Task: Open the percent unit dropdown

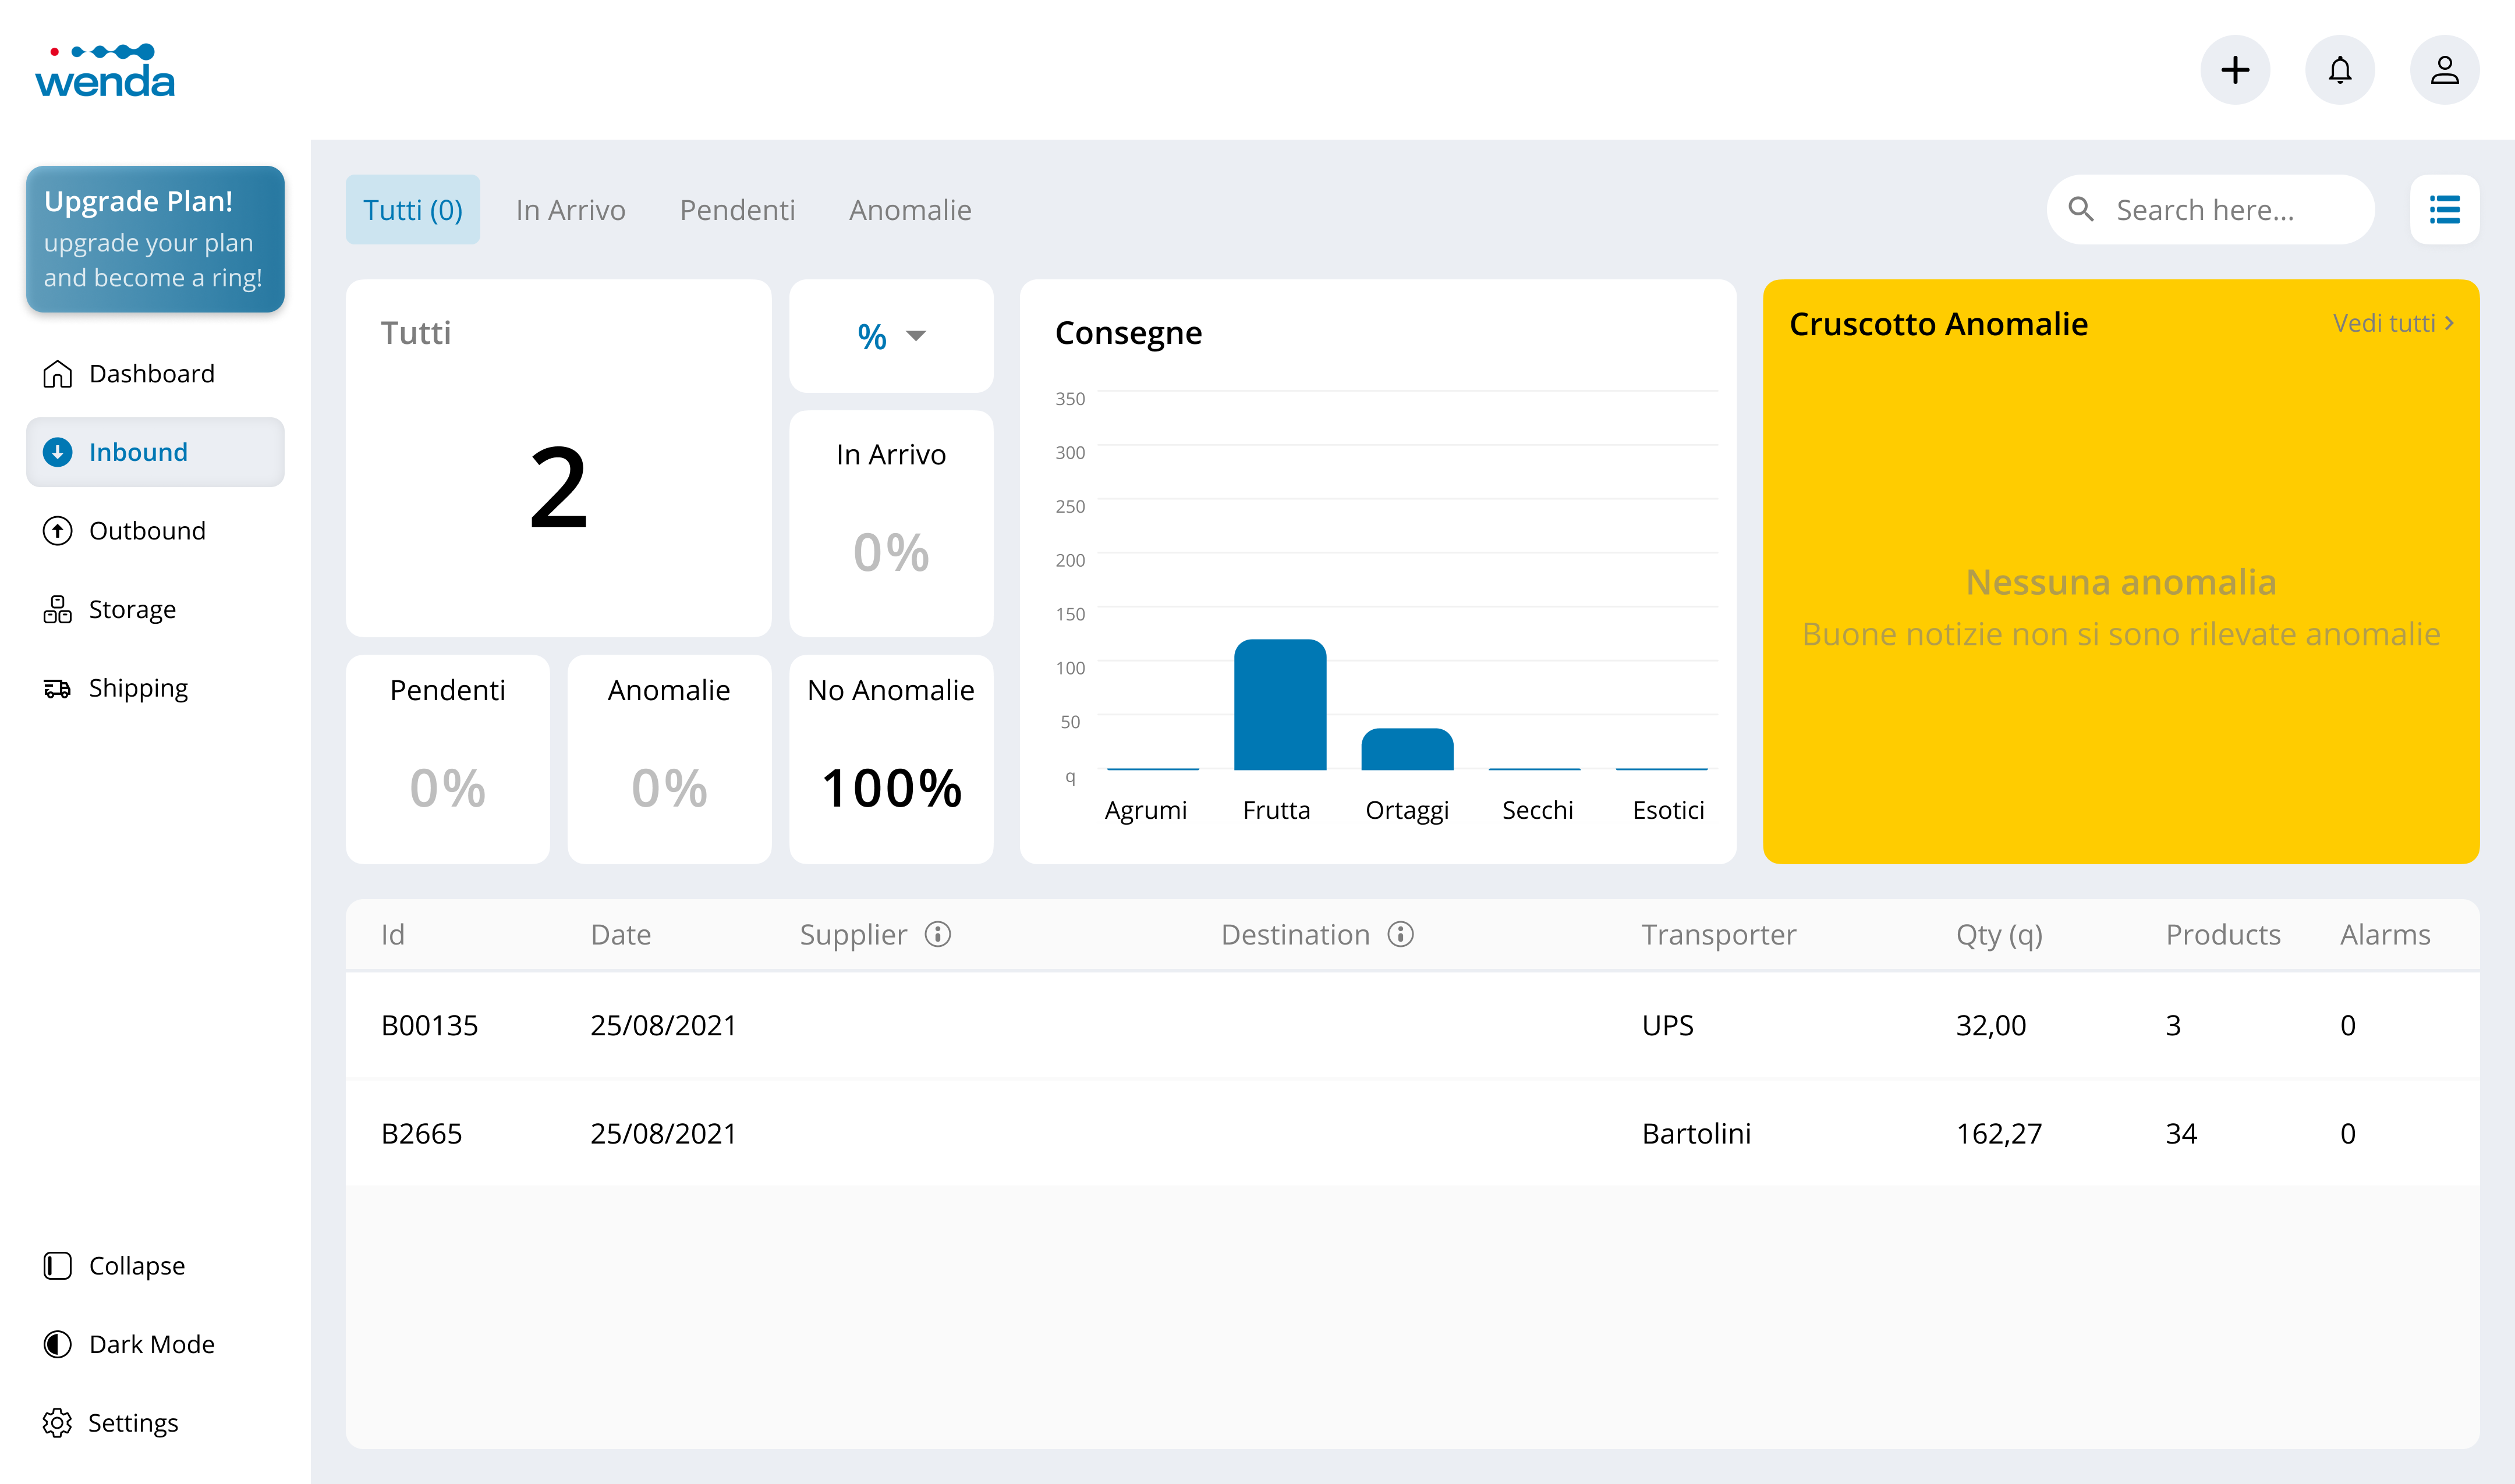Action: 891,336
